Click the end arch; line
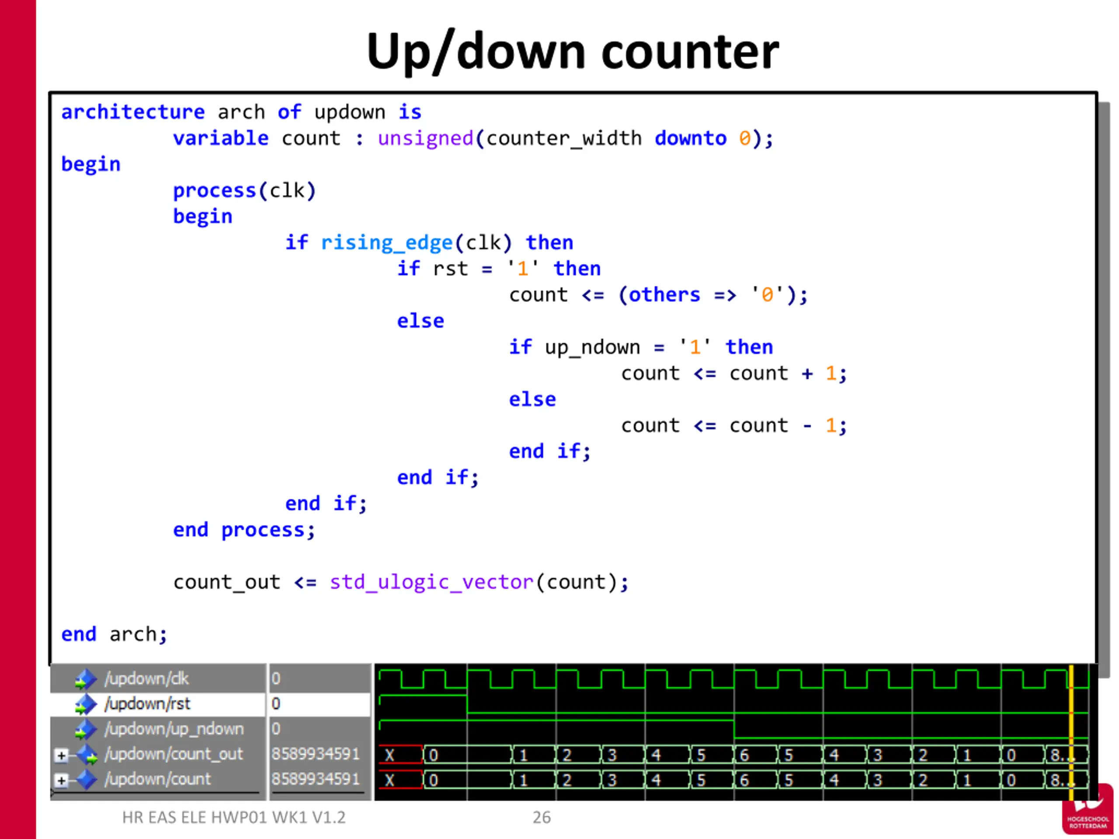The height and width of the screenshot is (839, 1119). [x=114, y=634]
